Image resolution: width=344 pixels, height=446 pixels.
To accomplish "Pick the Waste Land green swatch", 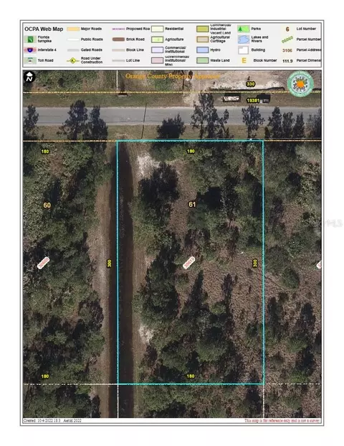I will coord(202,60).
